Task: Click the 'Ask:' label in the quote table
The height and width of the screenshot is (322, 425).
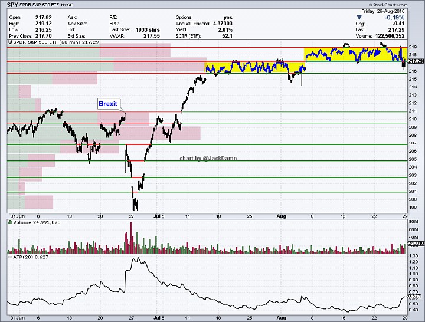Action: 72,17
